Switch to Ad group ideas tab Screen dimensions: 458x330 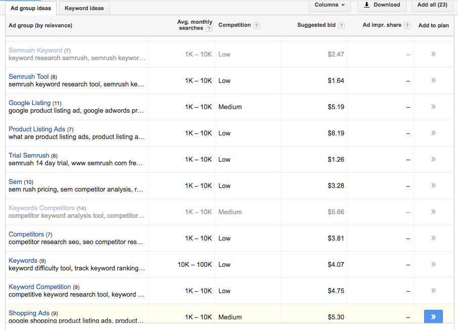tap(31, 8)
